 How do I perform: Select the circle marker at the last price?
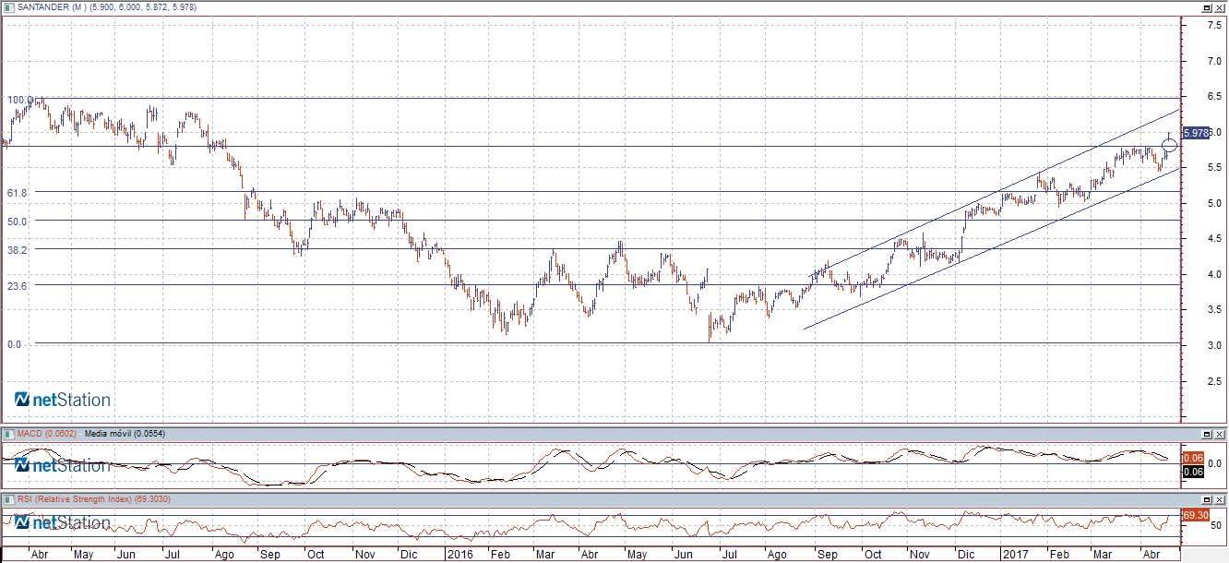(1170, 144)
